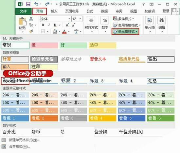The height and width of the screenshot is (153, 180).
Task: Open the Underline style dropdown arrow
Action: 60,25
